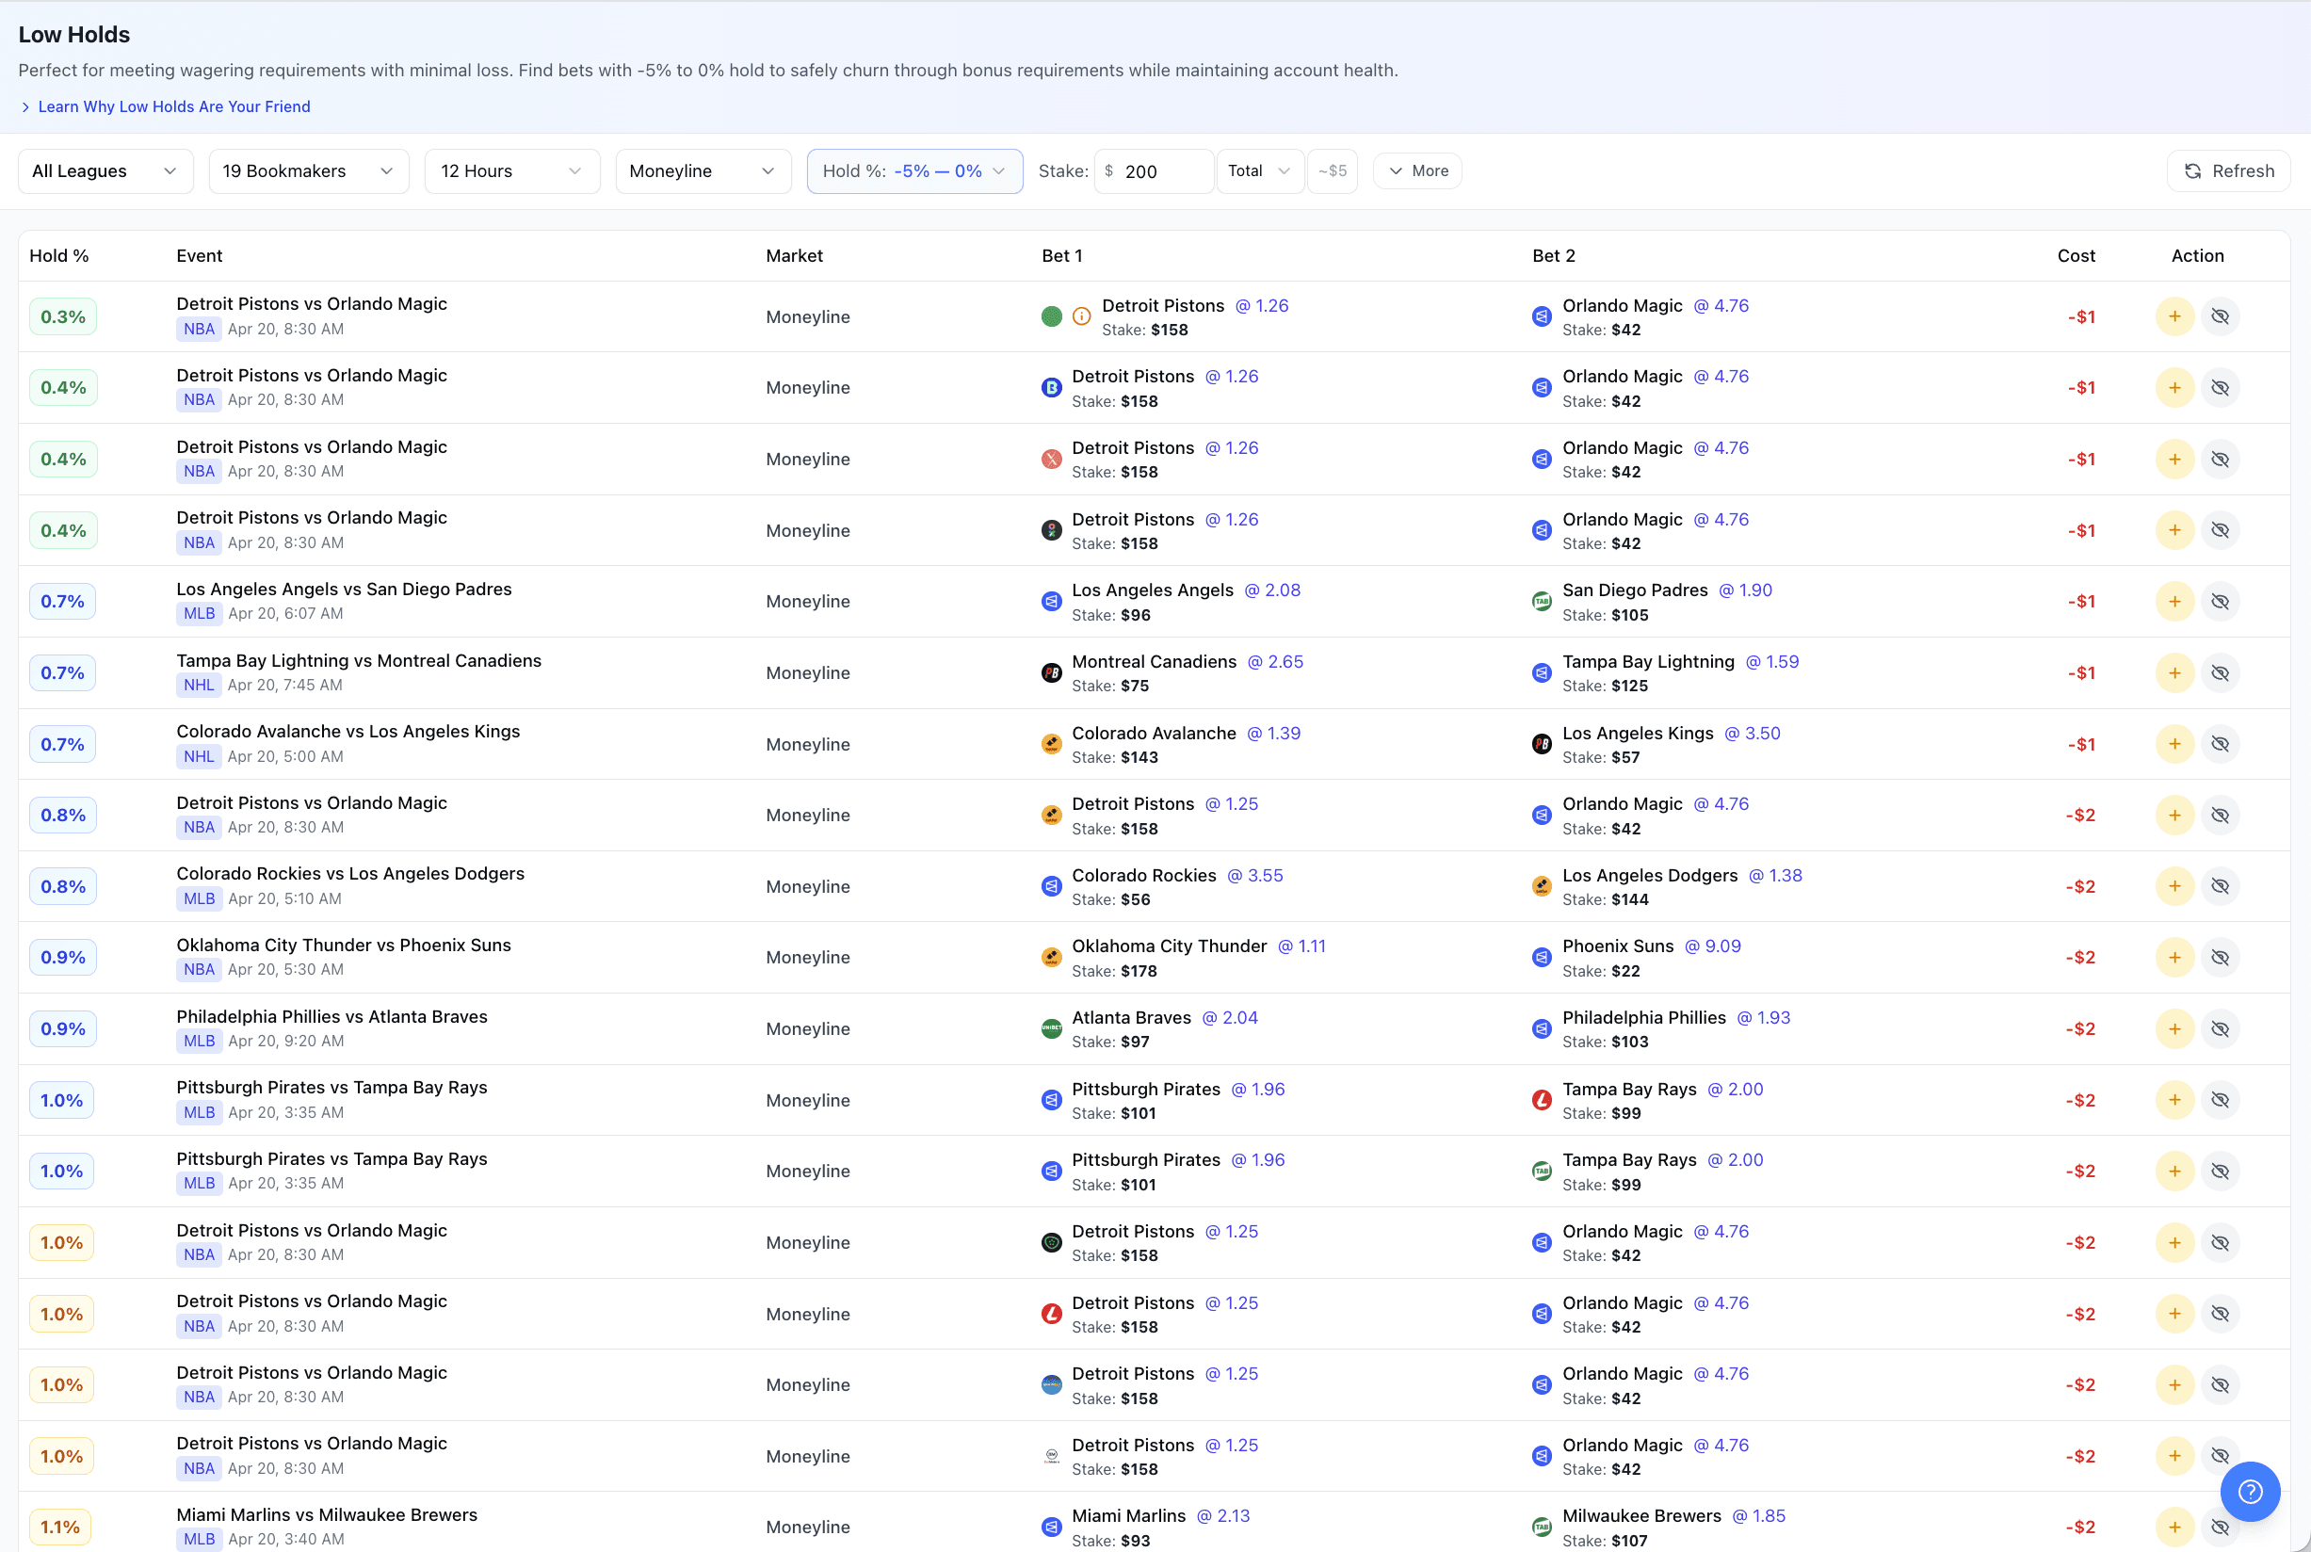Screen dimensions: 2311x1552
Task: Add Thunder vs Suns bet with plus icon
Action: [2174, 957]
